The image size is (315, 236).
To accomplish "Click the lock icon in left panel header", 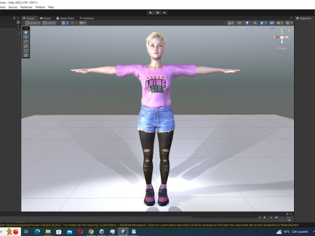I will (14, 18).
